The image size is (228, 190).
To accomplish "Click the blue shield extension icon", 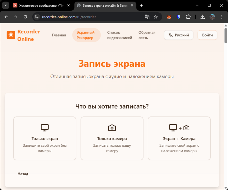I will click(x=179, y=17).
